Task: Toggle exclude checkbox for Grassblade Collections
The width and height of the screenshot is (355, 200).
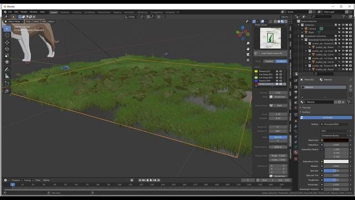Action: click(x=336, y=36)
